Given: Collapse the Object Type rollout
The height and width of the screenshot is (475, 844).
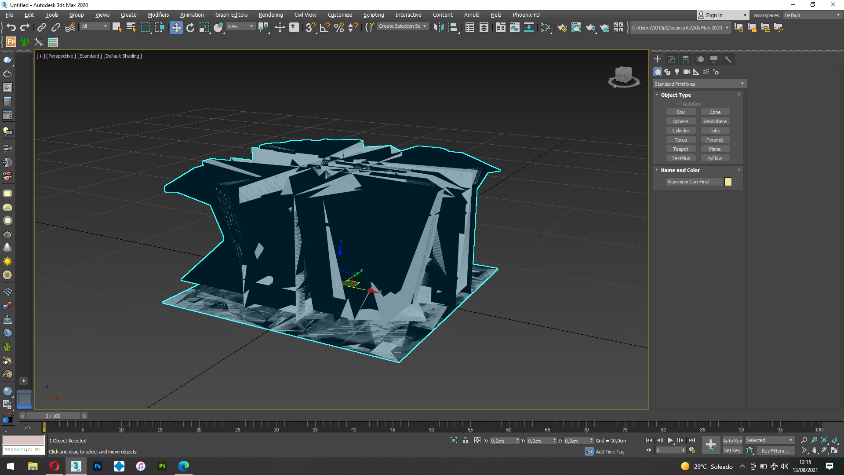Looking at the screenshot, I should click(x=676, y=95).
